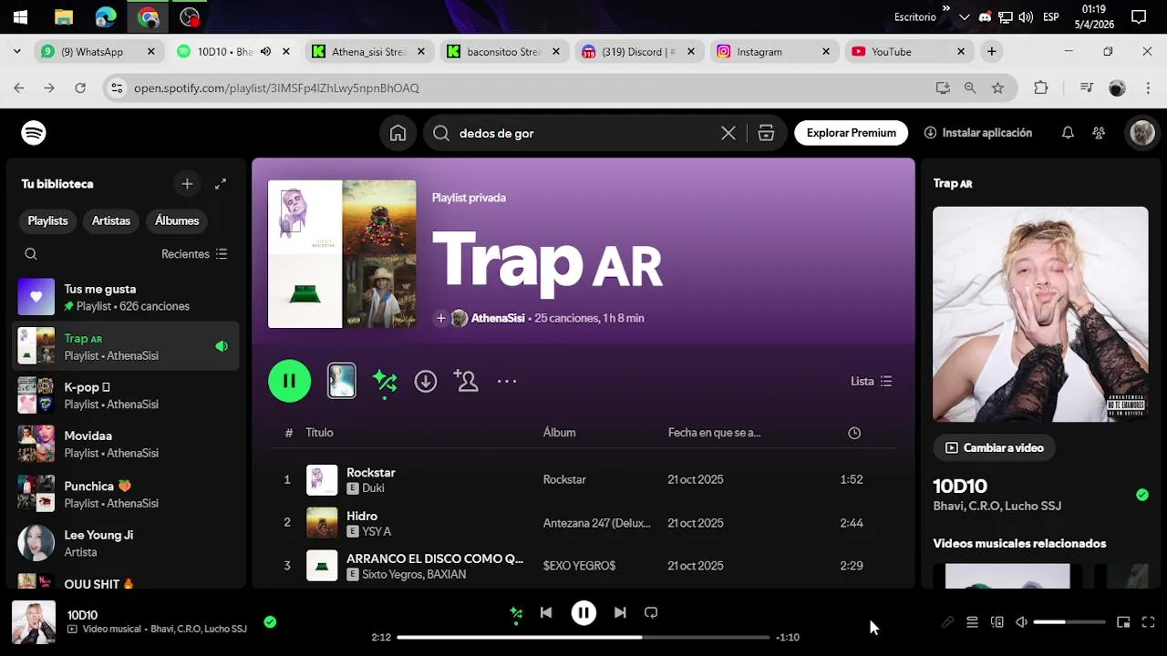Search within library using the magnifier icon

pos(31,254)
